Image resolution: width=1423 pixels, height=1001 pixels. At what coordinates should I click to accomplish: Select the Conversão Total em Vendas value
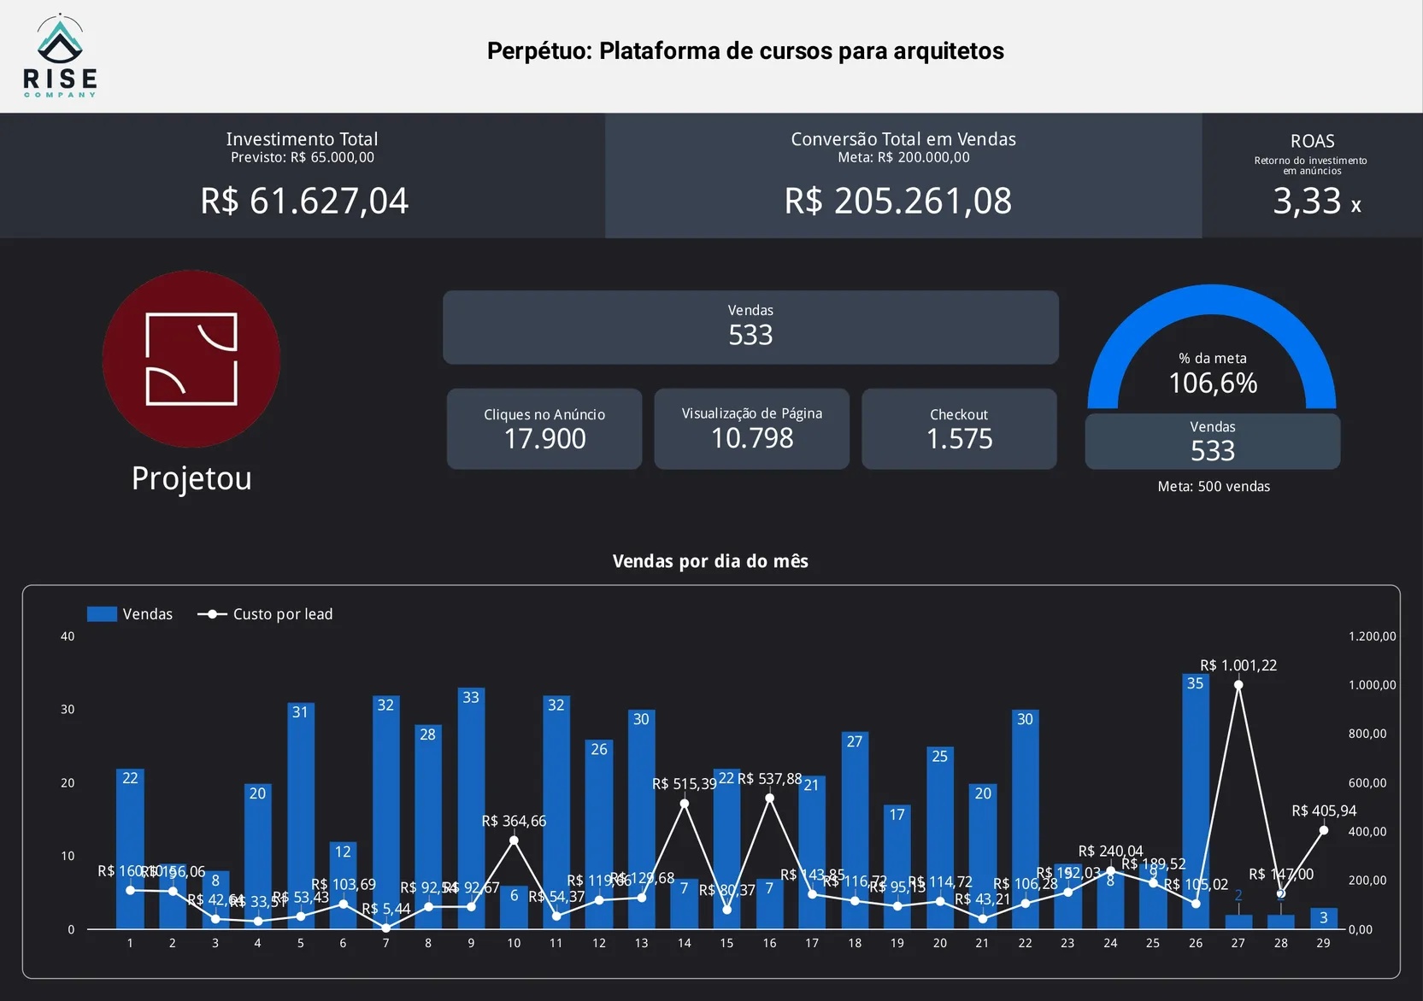point(897,201)
